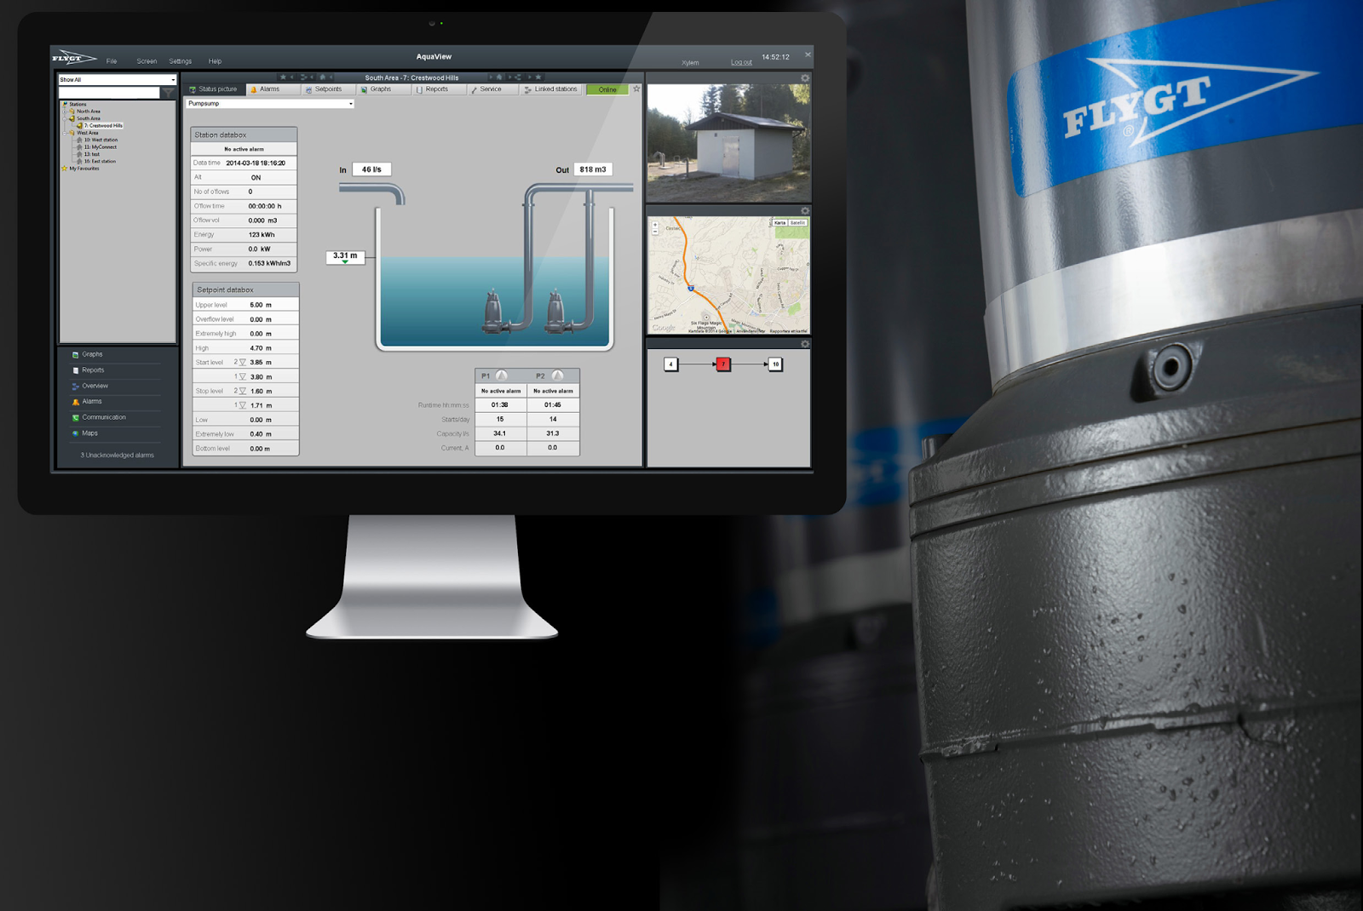Viewport: 1363px width, 911px height.
Task: Click the Maps globe icon in the sidebar
Action: (76, 433)
